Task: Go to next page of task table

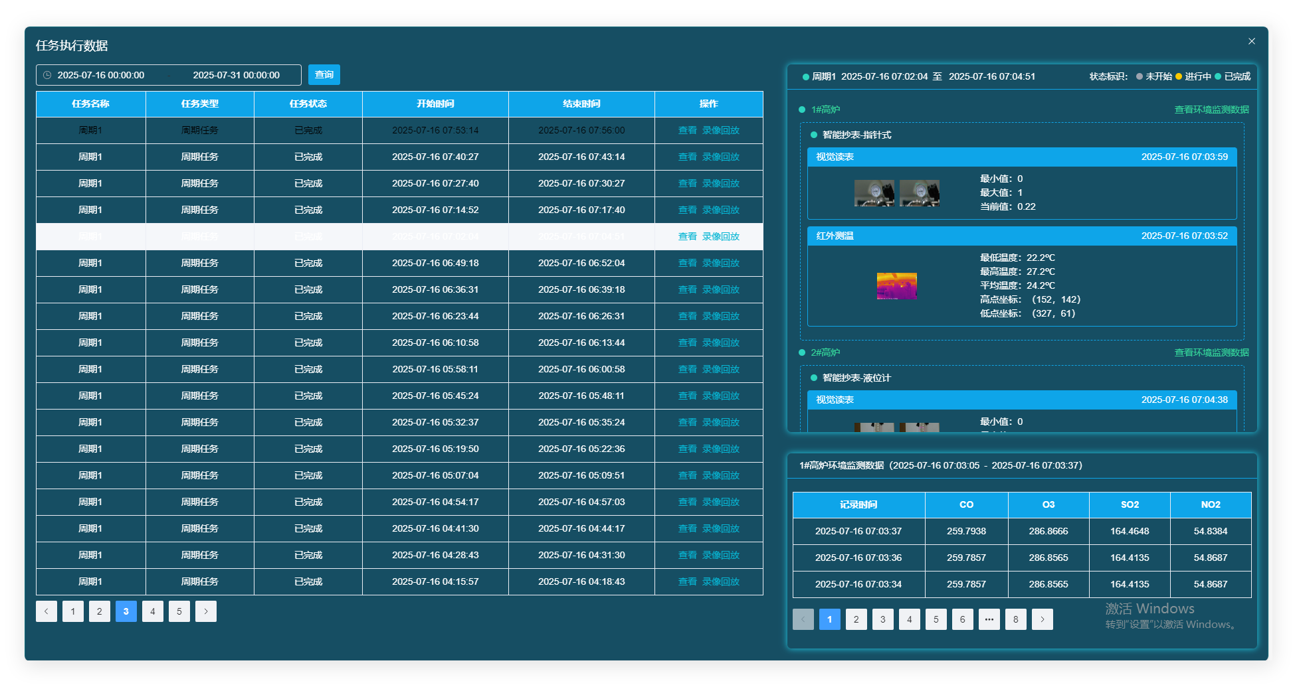Action: point(206,611)
